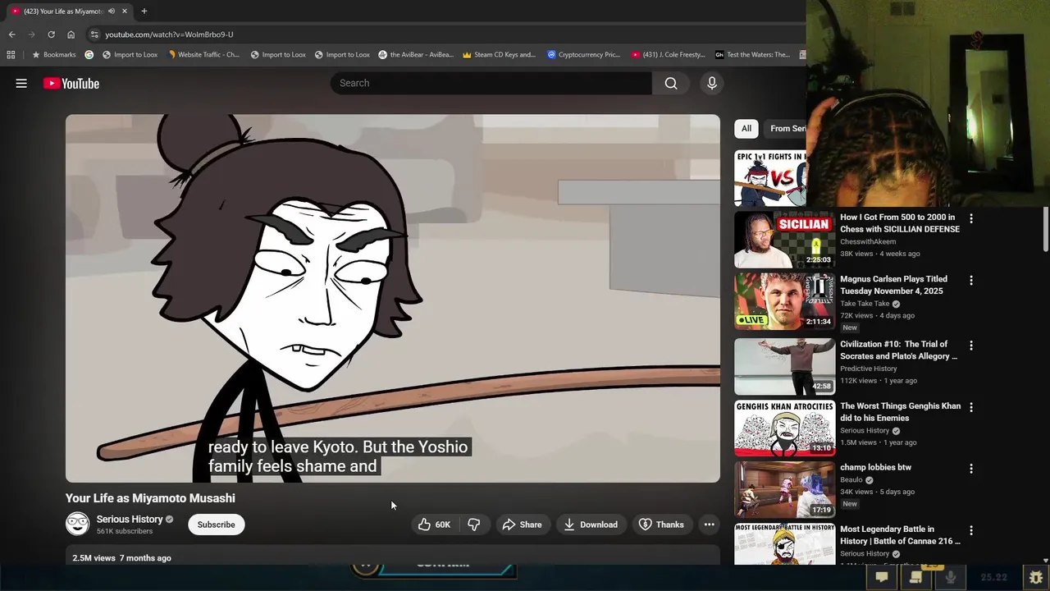The width and height of the screenshot is (1050, 591).
Task: Click the page vertical scrollbar thumb
Action: [1045, 229]
